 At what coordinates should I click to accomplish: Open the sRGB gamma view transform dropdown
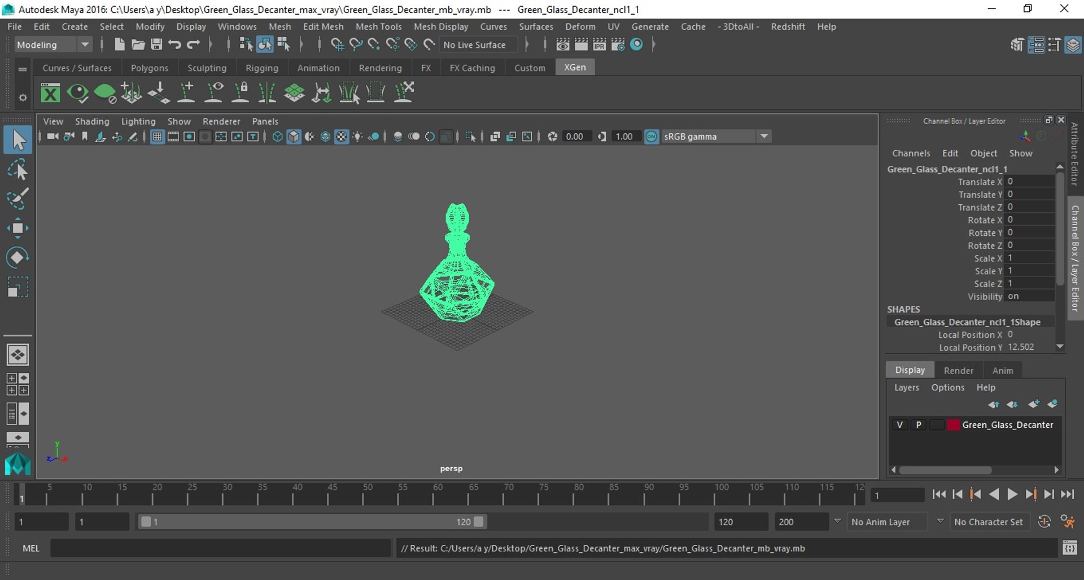[x=716, y=137]
